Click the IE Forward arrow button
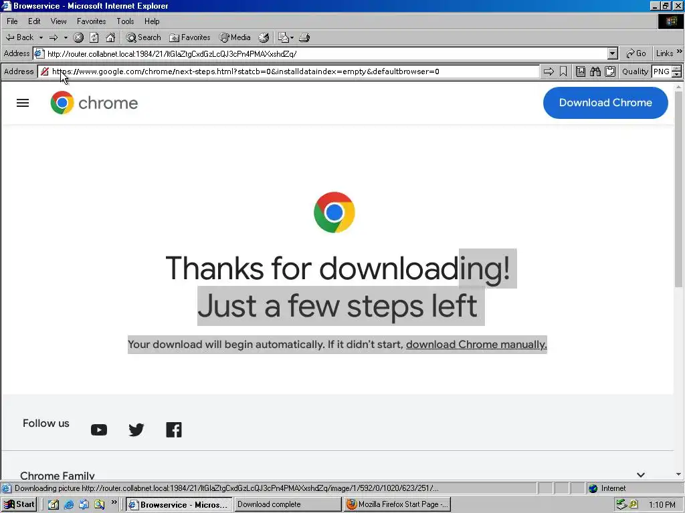685x513 pixels. pos(54,37)
